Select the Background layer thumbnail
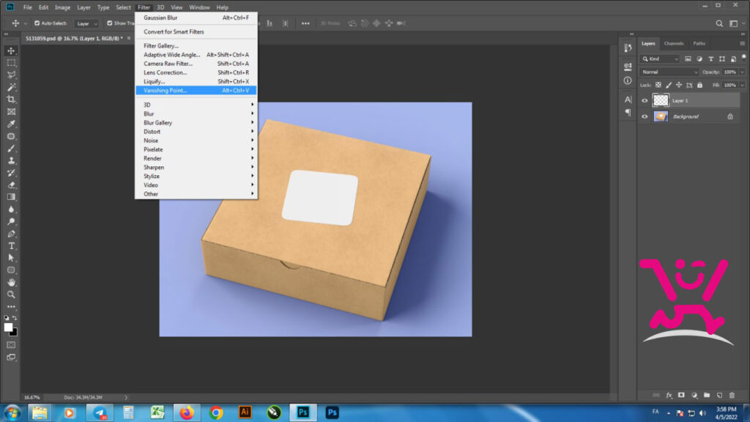The width and height of the screenshot is (750, 422). point(661,116)
